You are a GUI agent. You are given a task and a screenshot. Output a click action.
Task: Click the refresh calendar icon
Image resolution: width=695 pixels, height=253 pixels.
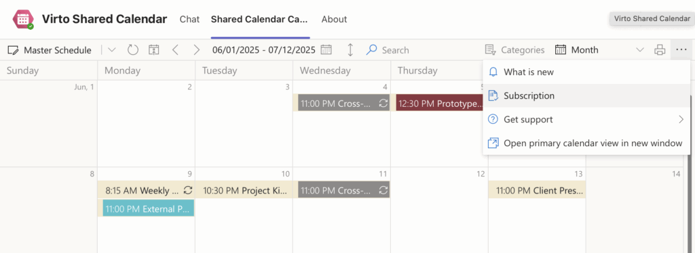133,50
